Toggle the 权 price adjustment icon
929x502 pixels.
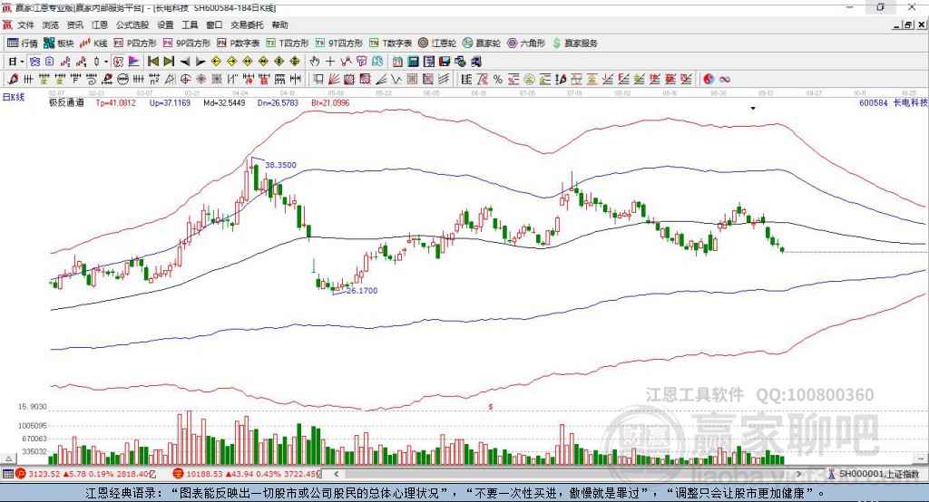118,62
